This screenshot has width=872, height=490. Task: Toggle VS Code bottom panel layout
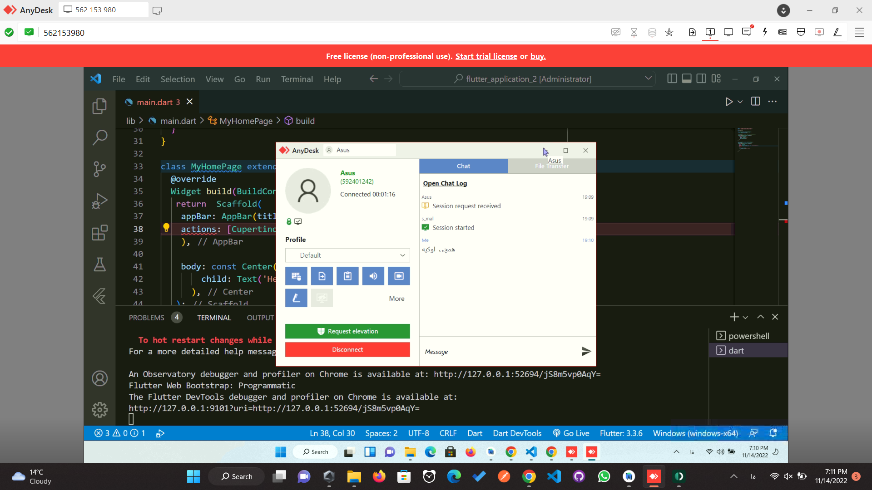point(687,78)
